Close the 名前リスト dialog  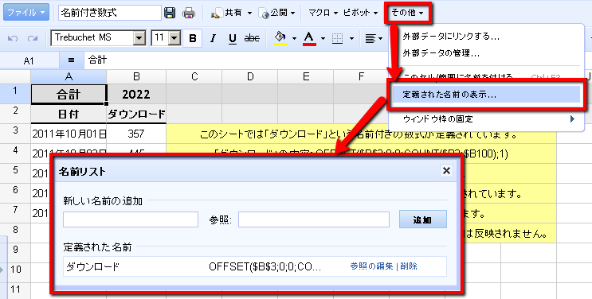click(446, 171)
